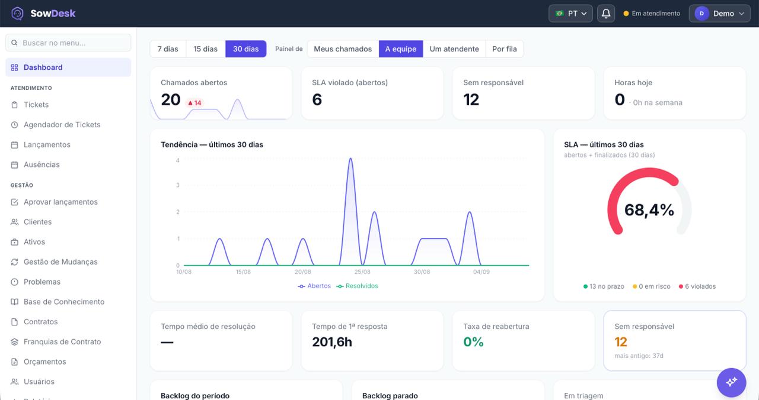
Task: Click the Ausências calendar icon
Action: (15, 164)
